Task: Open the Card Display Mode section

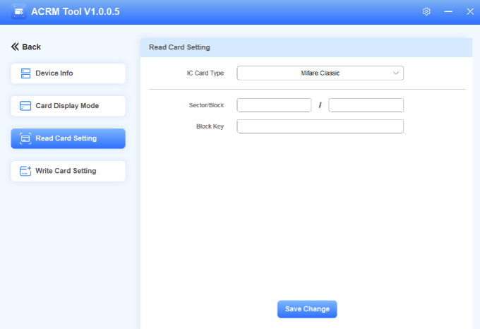Action: click(x=68, y=106)
